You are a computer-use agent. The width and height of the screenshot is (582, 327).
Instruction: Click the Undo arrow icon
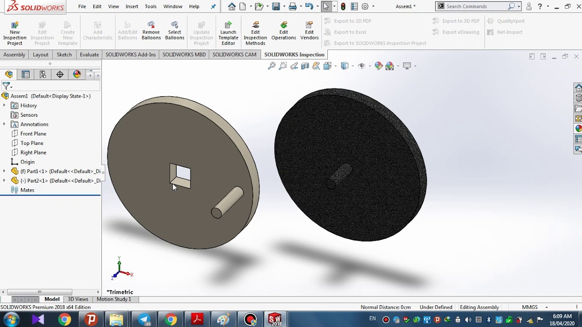[x=309, y=6]
